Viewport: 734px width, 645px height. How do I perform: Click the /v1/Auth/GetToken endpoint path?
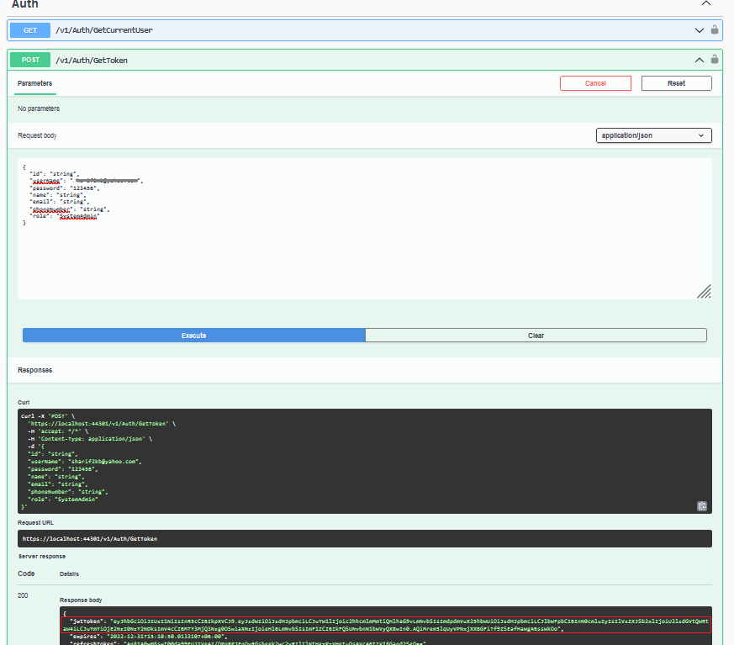(x=92, y=60)
